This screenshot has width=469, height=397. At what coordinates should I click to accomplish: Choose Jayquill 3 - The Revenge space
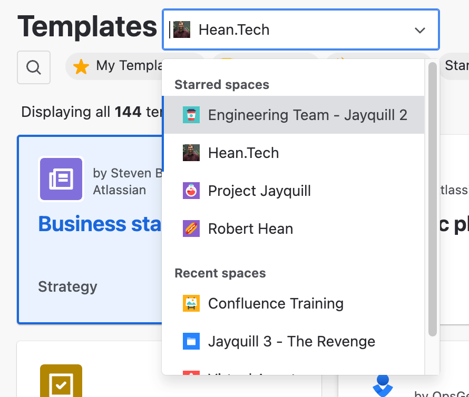click(294, 341)
